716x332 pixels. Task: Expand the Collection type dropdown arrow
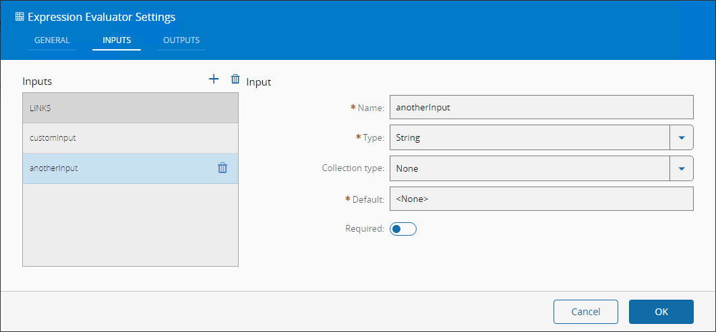(x=681, y=168)
